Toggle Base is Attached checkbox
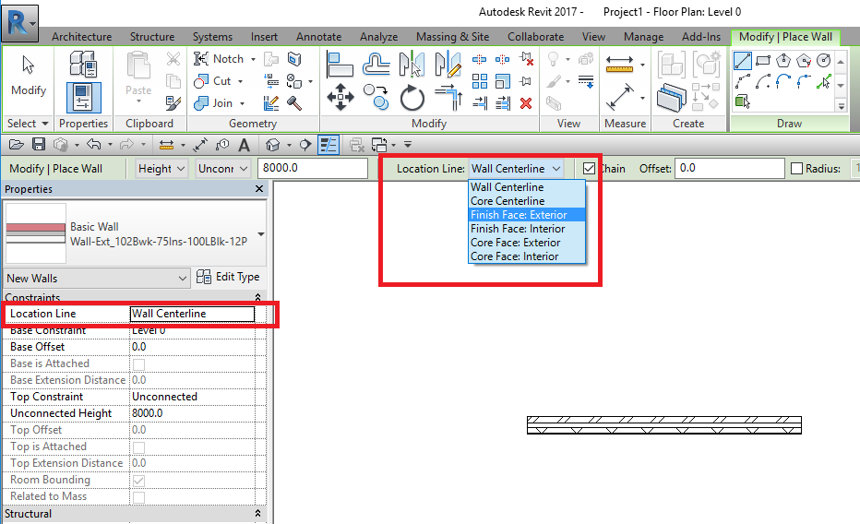This screenshot has height=524, width=860. click(138, 364)
